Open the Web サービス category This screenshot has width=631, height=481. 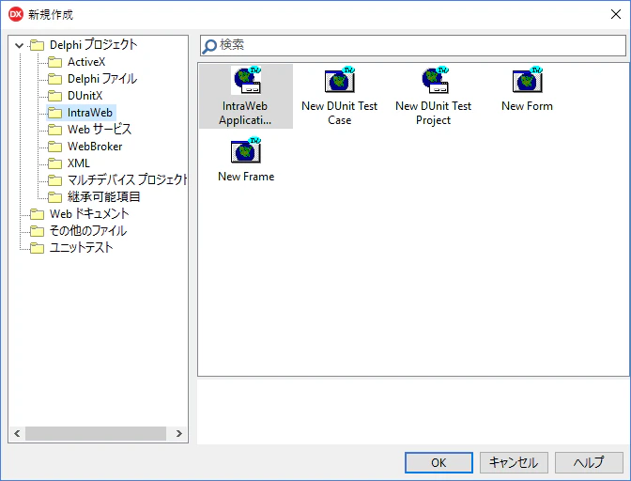click(x=100, y=130)
